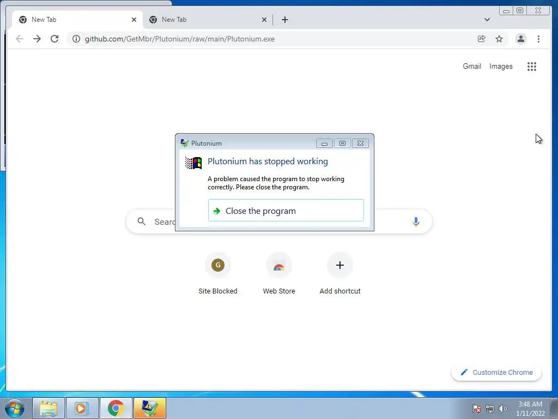
Task: Bookmark this tab with the star icon
Action: click(x=499, y=39)
